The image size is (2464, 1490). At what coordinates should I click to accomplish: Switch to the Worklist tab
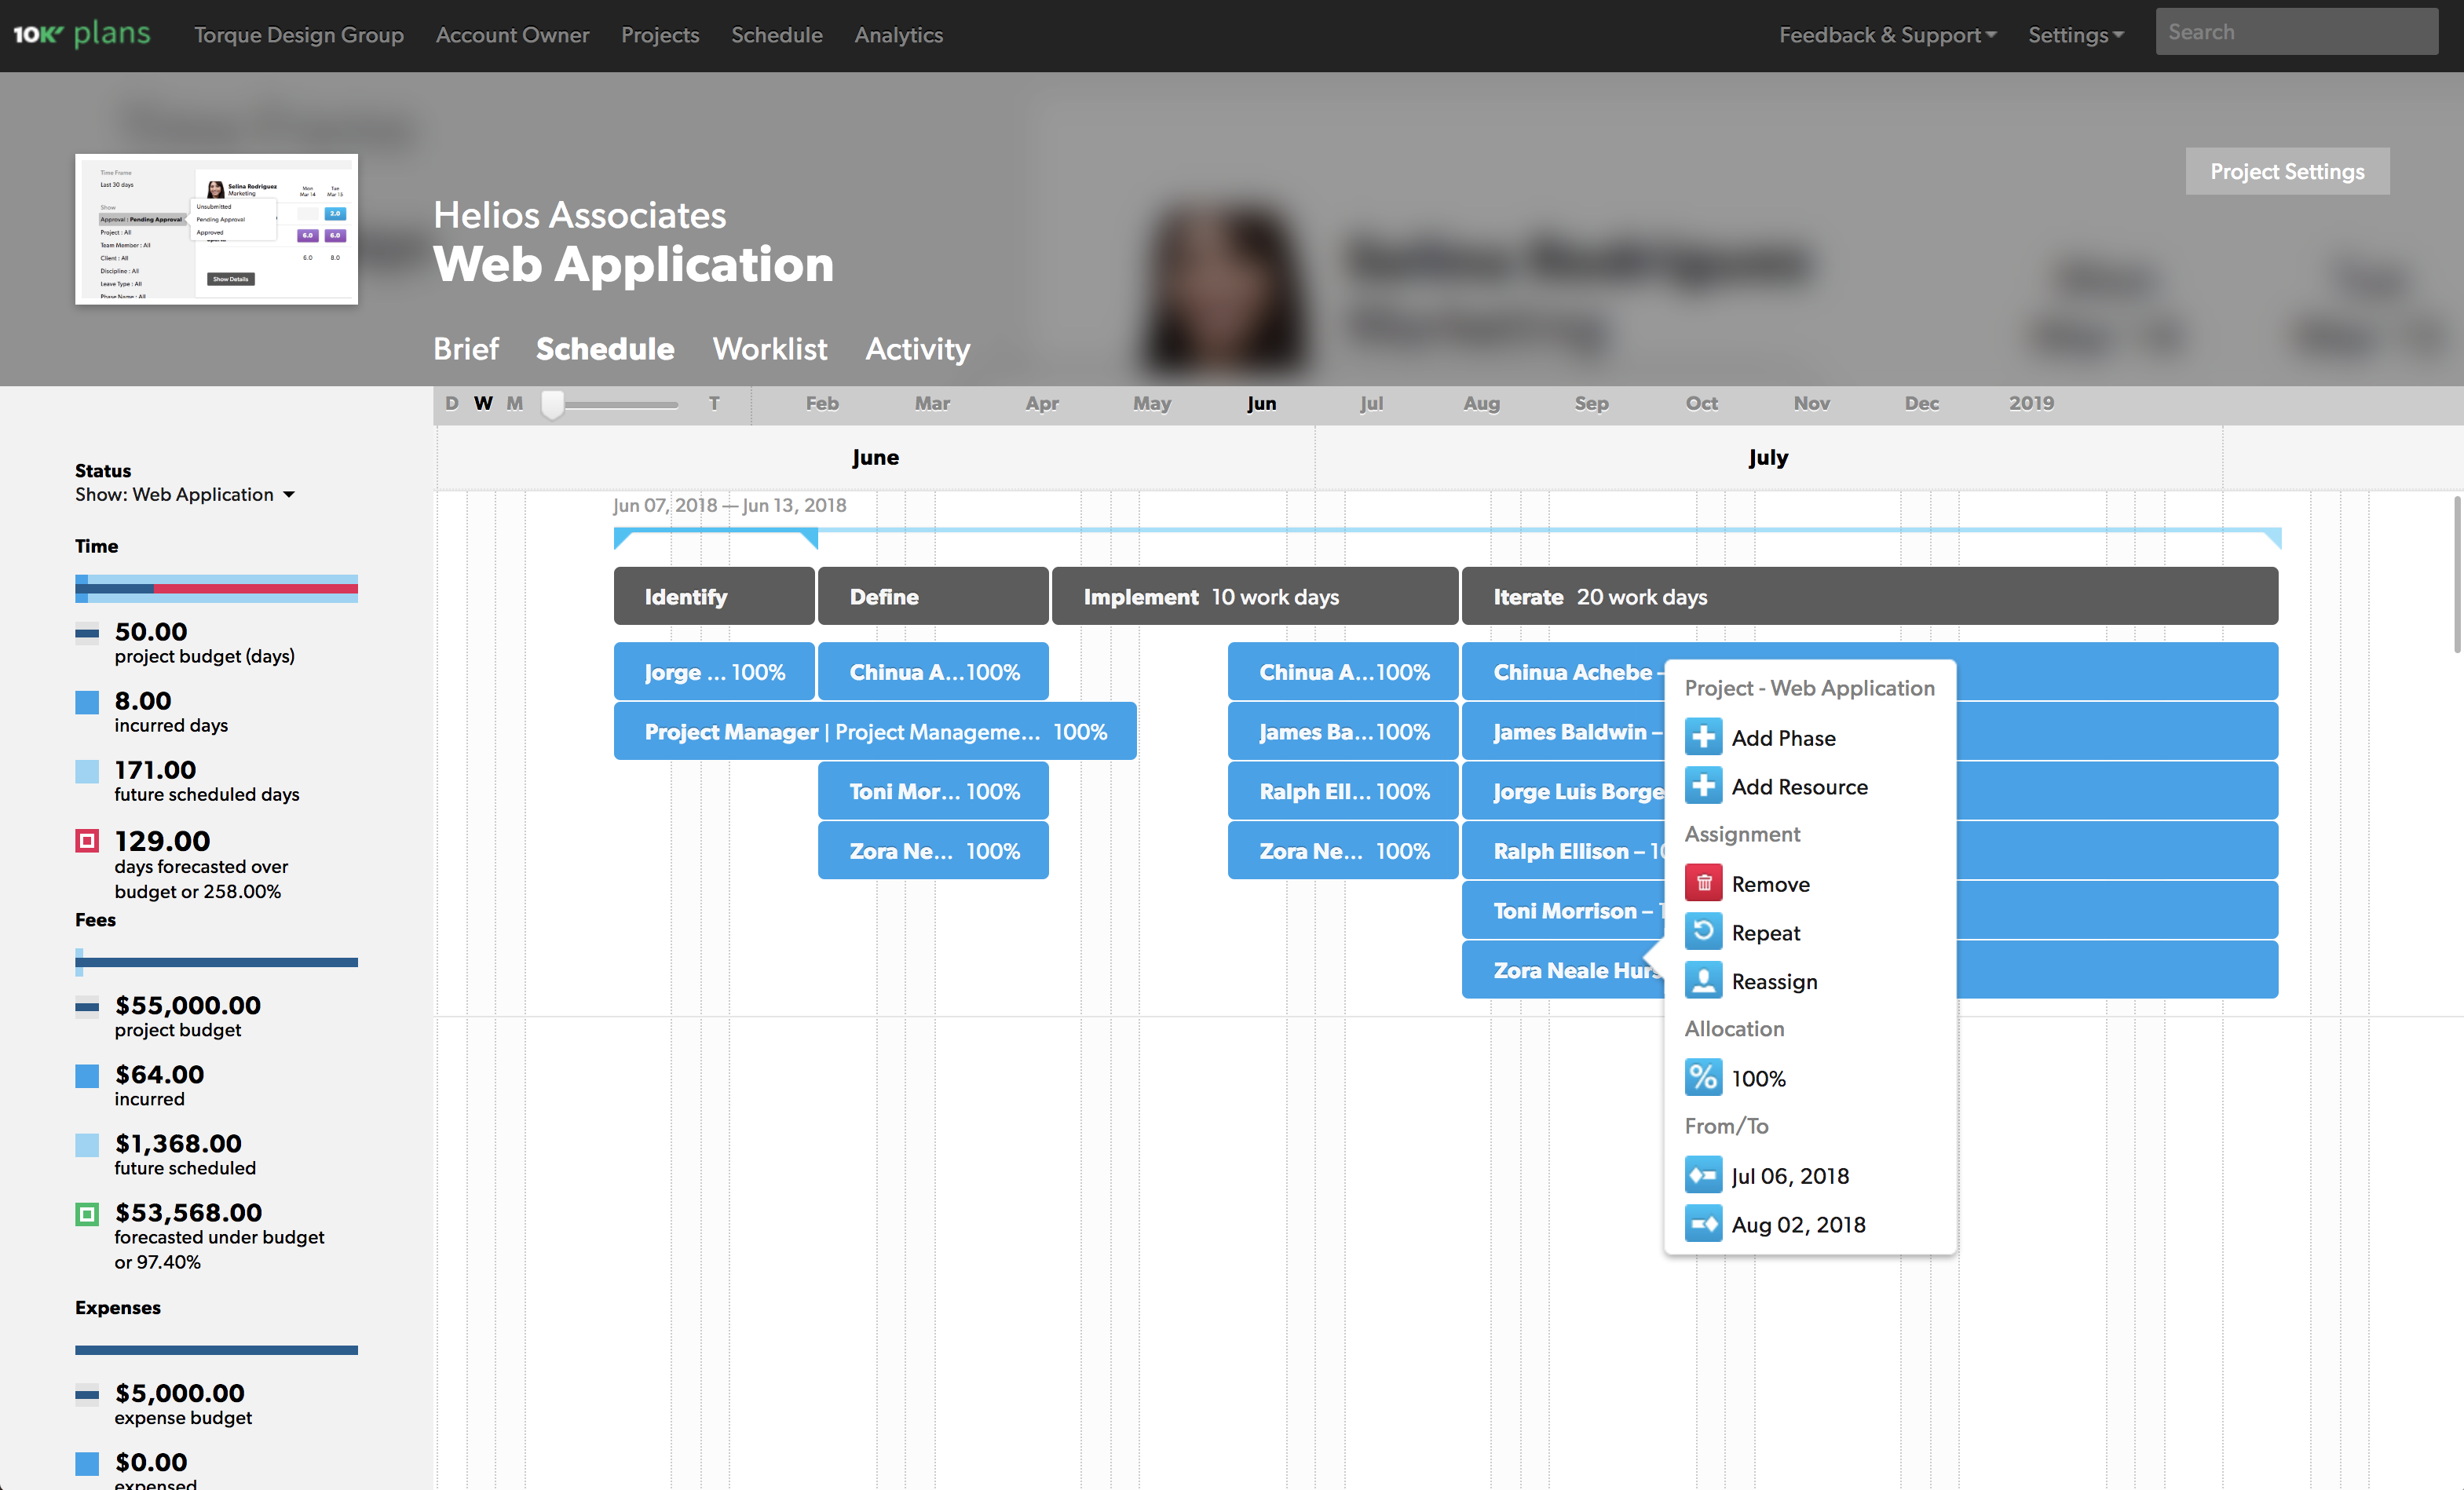770,349
